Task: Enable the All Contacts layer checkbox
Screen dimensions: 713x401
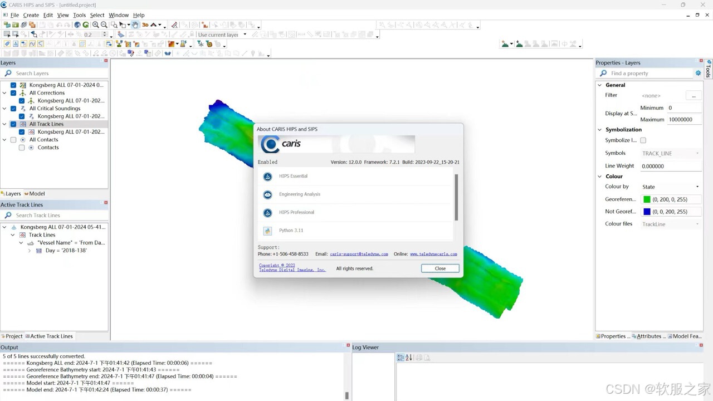Action: pos(13,140)
